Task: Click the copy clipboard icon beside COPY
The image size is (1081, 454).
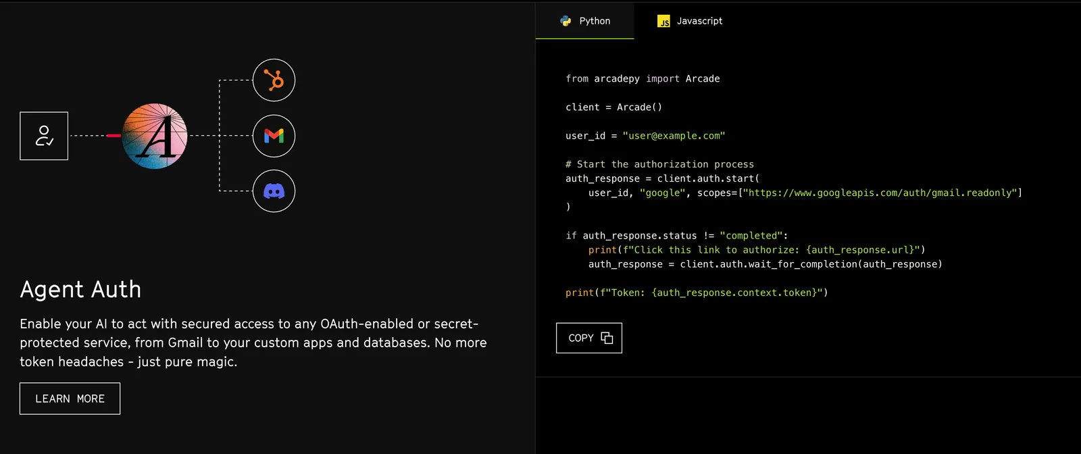Action: point(607,338)
